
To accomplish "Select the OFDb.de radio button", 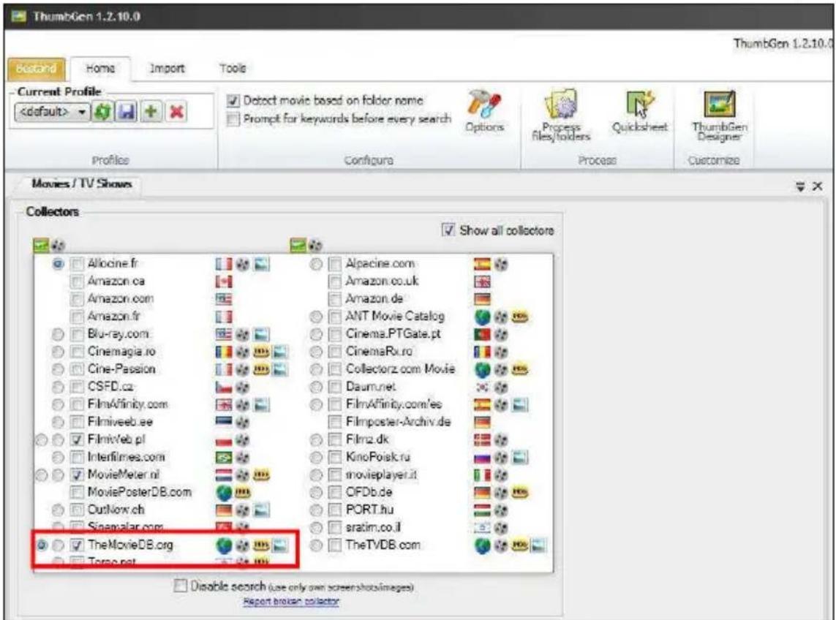I will tap(316, 493).
